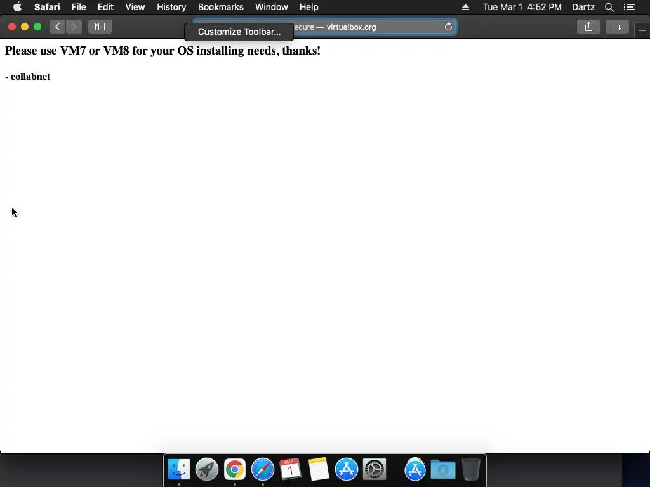Launch Google Chrome from the Dock

coord(235,470)
